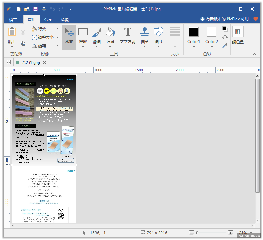The height and width of the screenshot is (240, 263).
Task: Click the cut scissors icon
Action: tap(23, 33)
